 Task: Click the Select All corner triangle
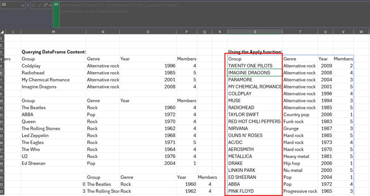pyautogui.click(x=3, y=32)
